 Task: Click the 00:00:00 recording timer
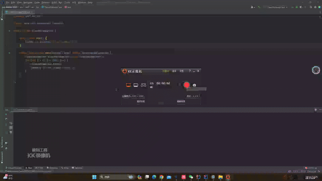[x=163, y=83]
